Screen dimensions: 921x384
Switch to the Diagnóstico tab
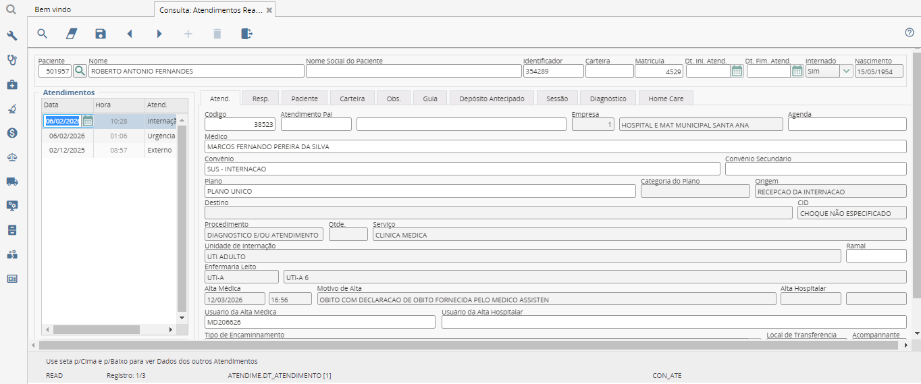pyautogui.click(x=607, y=99)
